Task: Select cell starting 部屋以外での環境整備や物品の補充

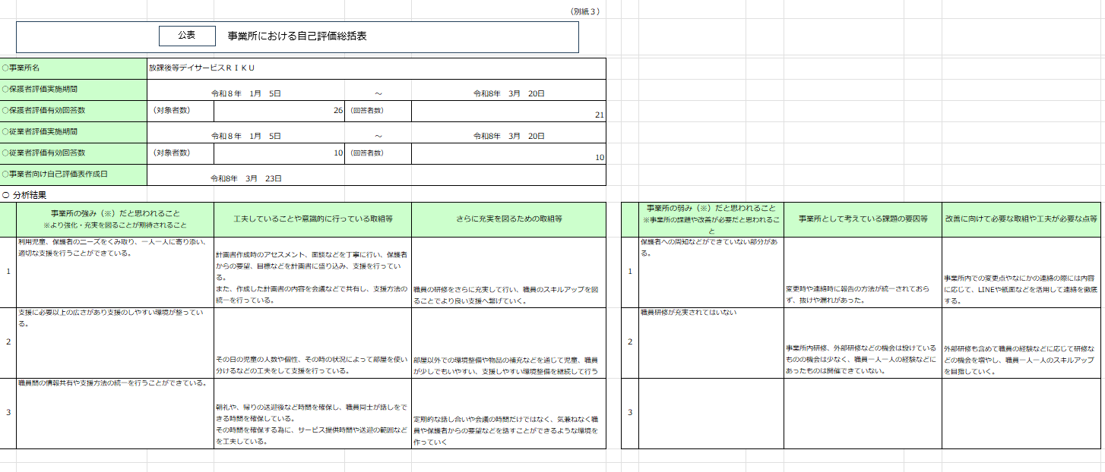Action: point(508,342)
